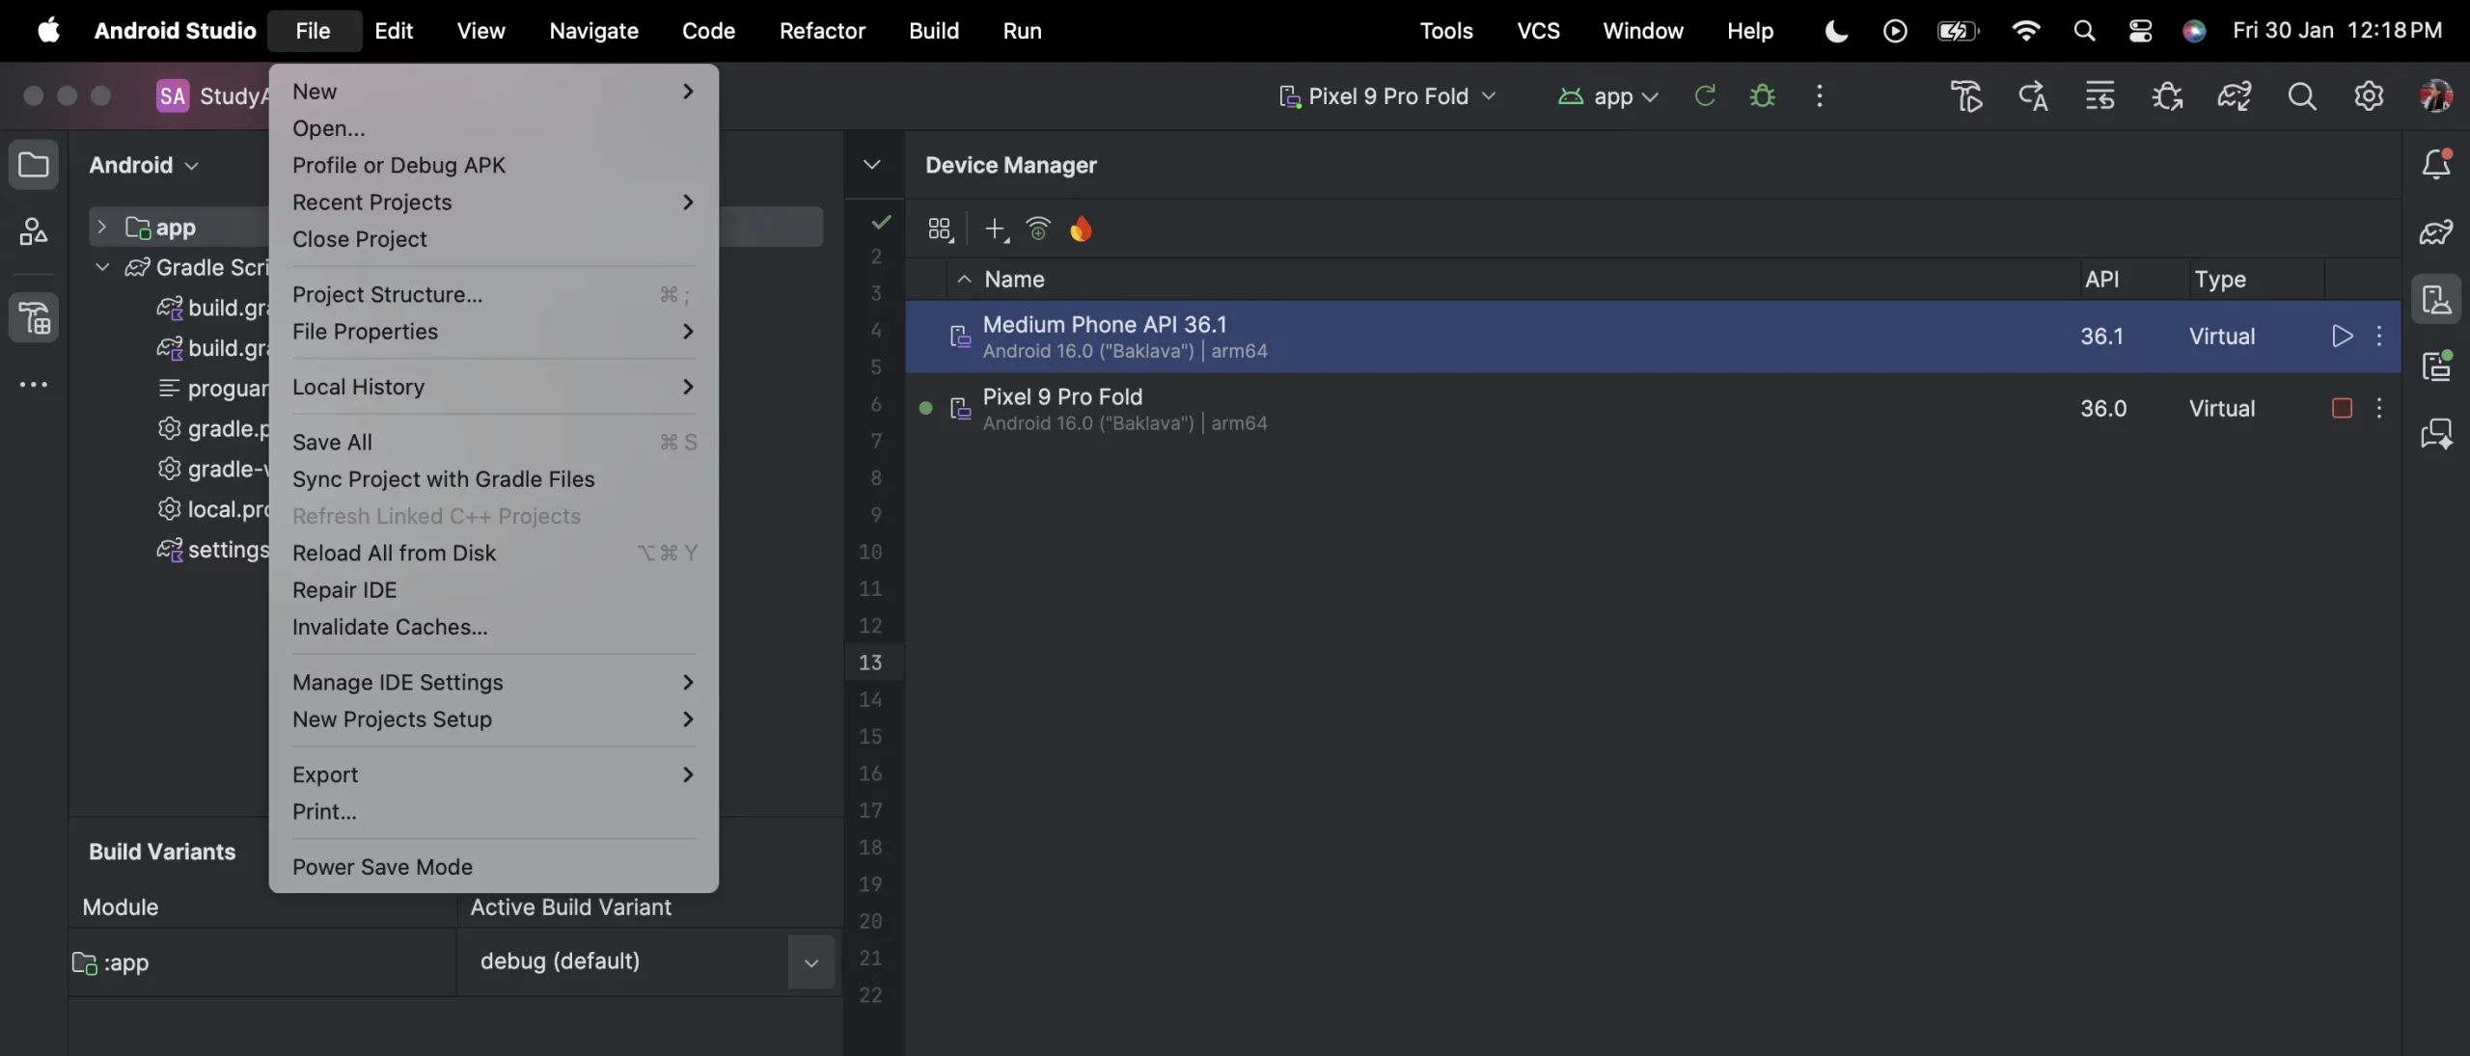
Task: Select Close Project from File menu
Action: (x=362, y=239)
